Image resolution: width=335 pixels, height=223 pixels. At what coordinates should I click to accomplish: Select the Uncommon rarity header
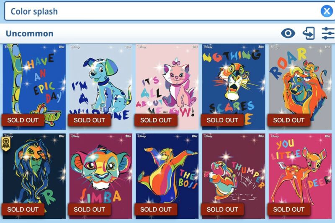pos(29,33)
